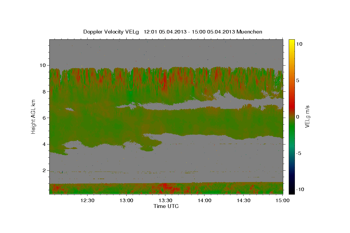Click the 12:30 time tick label
This screenshot has width=350, height=233.
tap(87, 201)
